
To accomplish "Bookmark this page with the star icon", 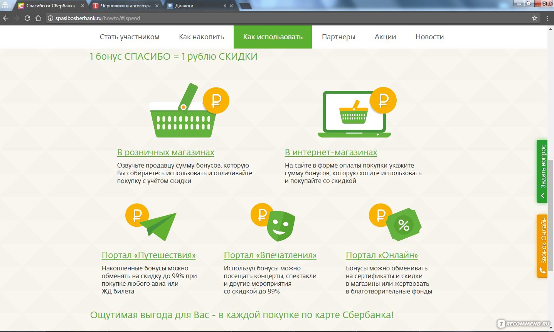I will 535,18.
